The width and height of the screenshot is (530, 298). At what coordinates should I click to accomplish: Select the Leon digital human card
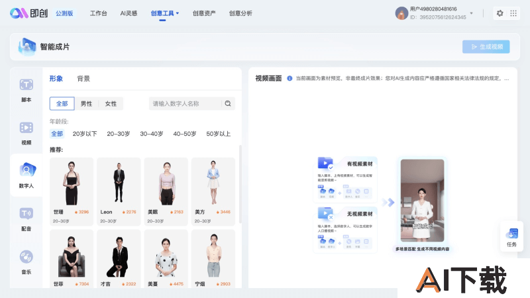(x=119, y=191)
